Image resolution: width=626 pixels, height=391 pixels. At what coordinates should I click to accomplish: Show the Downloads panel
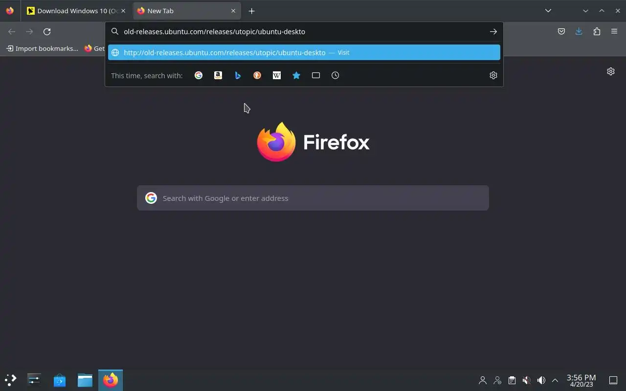(579, 31)
